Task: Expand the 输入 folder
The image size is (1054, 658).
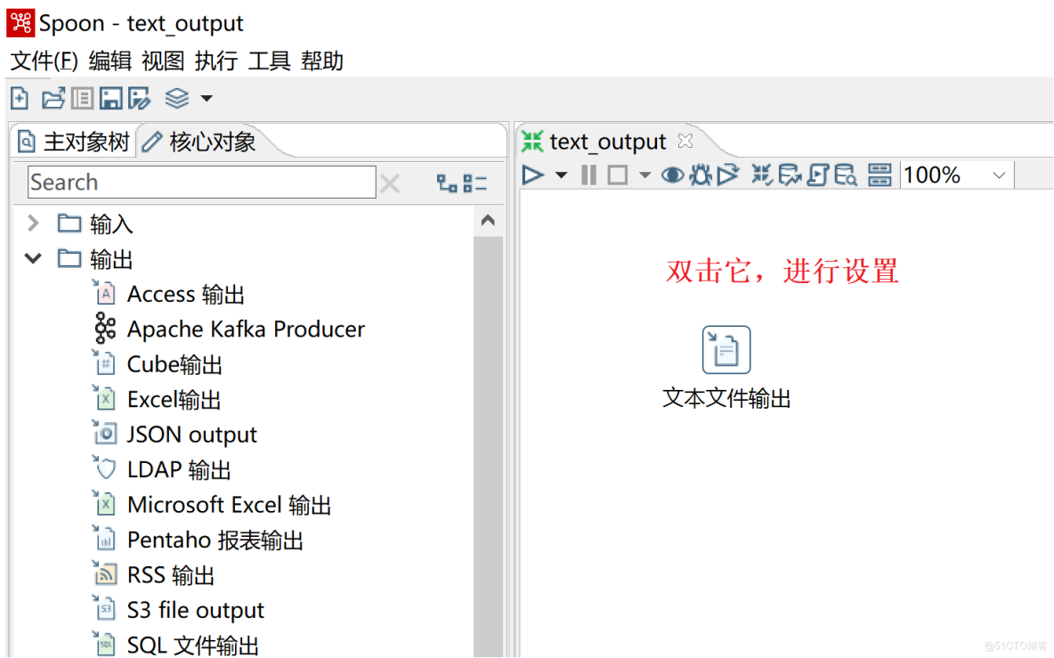Action: (x=33, y=223)
